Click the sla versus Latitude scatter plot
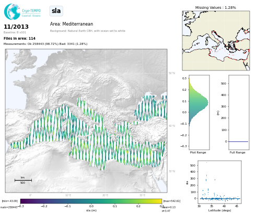This screenshot has width=257, height=214. (219, 182)
